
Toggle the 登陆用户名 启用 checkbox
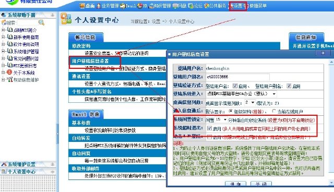tap(235, 86)
